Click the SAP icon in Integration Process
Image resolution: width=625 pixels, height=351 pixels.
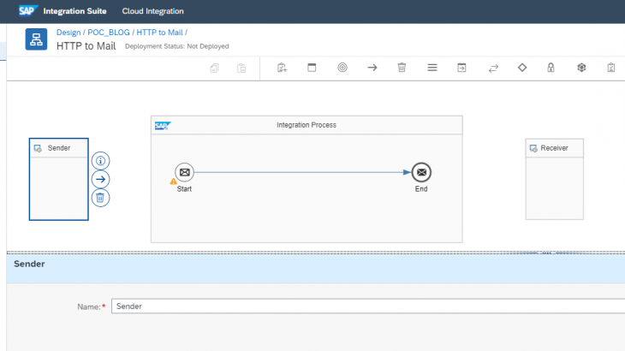pyautogui.click(x=163, y=126)
